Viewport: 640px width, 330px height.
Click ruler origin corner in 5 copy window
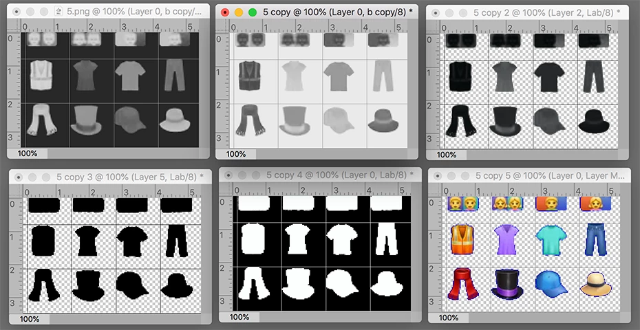pos(221,27)
